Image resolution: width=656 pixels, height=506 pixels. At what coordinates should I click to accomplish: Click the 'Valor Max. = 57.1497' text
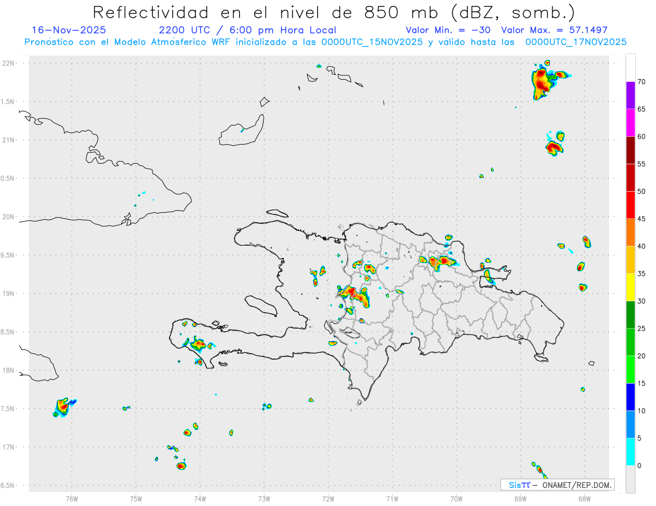pyautogui.click(x=554, y=30)
